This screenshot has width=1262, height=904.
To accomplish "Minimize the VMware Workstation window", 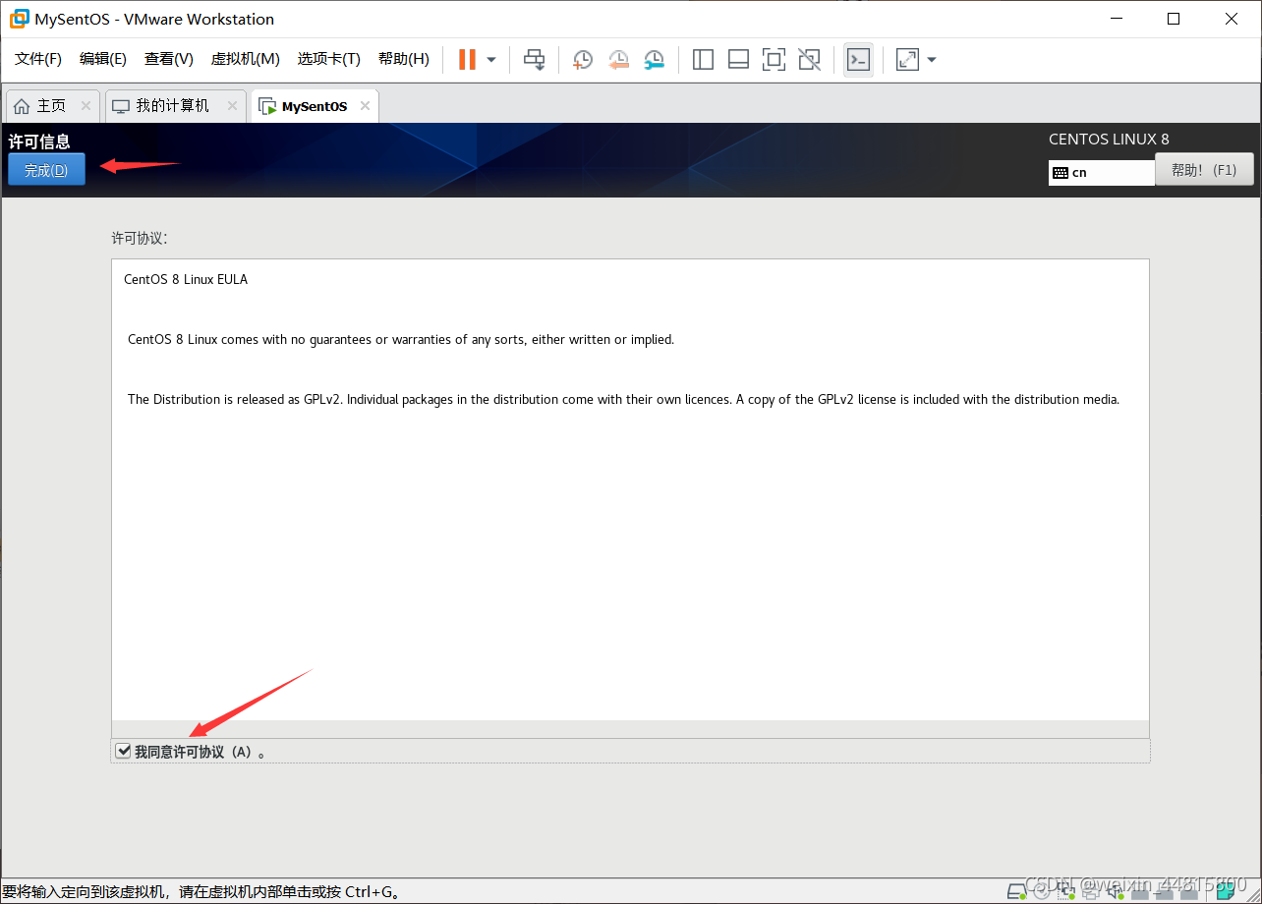I will [x=1115, y=19].
